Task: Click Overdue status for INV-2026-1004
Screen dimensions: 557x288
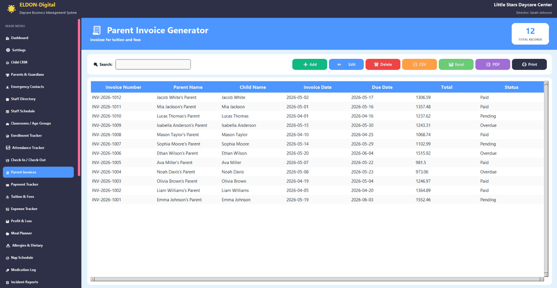Action: (488, 172)
